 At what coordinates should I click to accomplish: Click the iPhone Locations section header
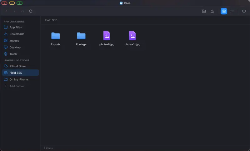pyautogui.click(x=17, y=60)
